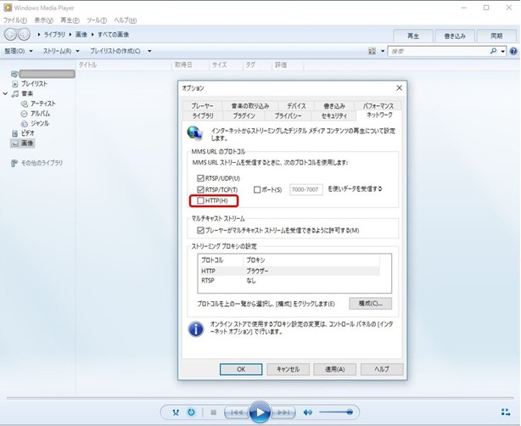Click the 構成(C)... button

(371, 304)
